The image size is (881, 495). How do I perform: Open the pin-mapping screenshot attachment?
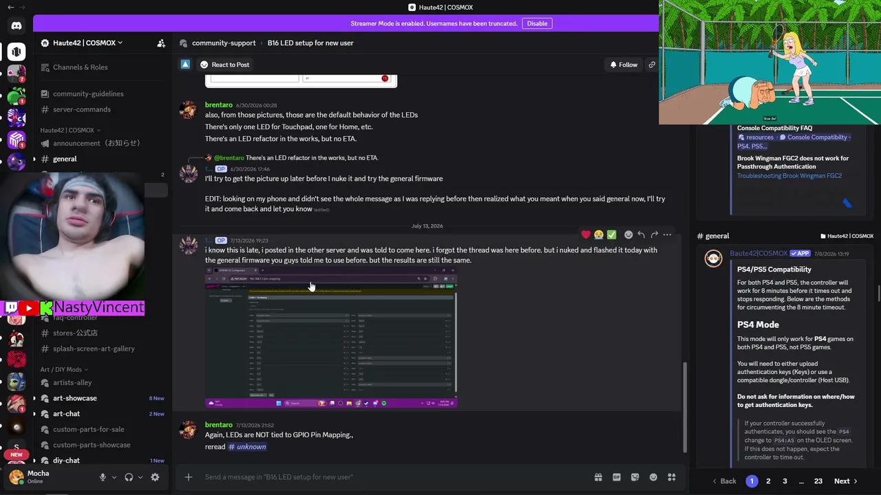(331, 337)
